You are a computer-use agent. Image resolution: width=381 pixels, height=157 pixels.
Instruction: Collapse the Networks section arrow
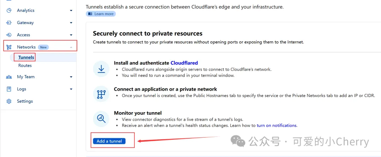point(71,47)
